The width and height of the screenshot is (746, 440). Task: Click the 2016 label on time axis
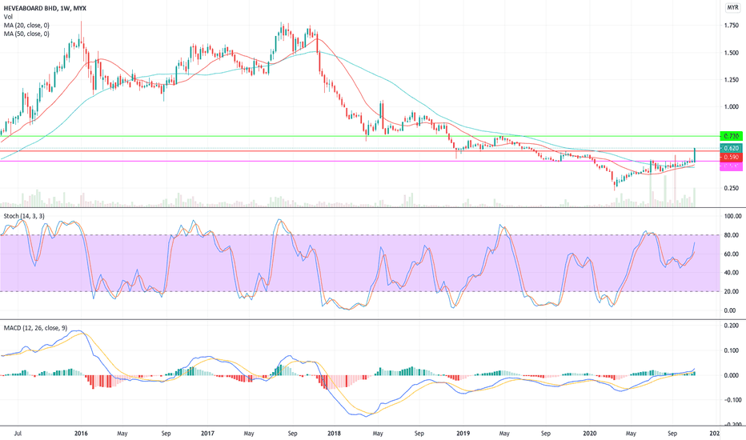(x=82, y=434)
